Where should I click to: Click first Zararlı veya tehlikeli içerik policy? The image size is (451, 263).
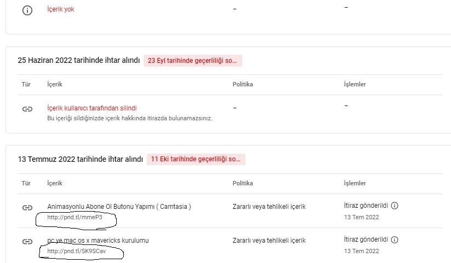point(269,207)
